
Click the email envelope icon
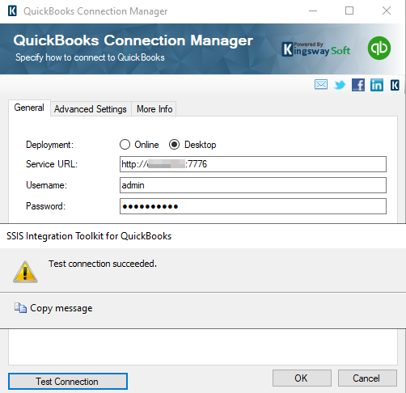click(321, 85)
